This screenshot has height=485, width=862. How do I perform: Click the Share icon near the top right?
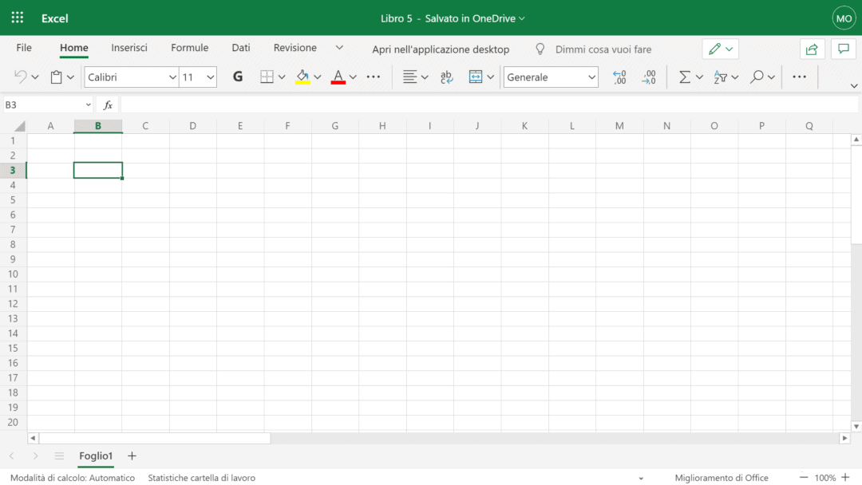tap(812, 49)
